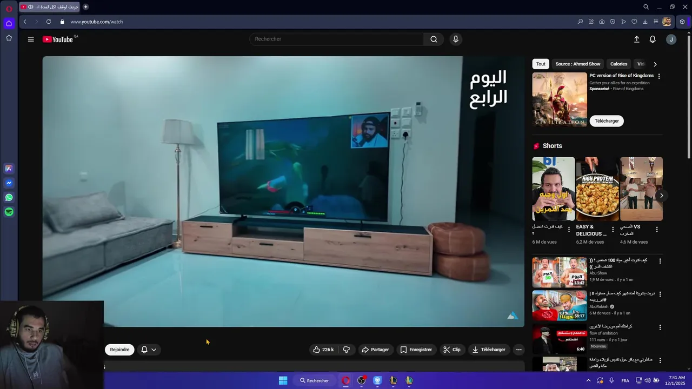
Task: Click the Partager button
Action: (x=375, y=350)
